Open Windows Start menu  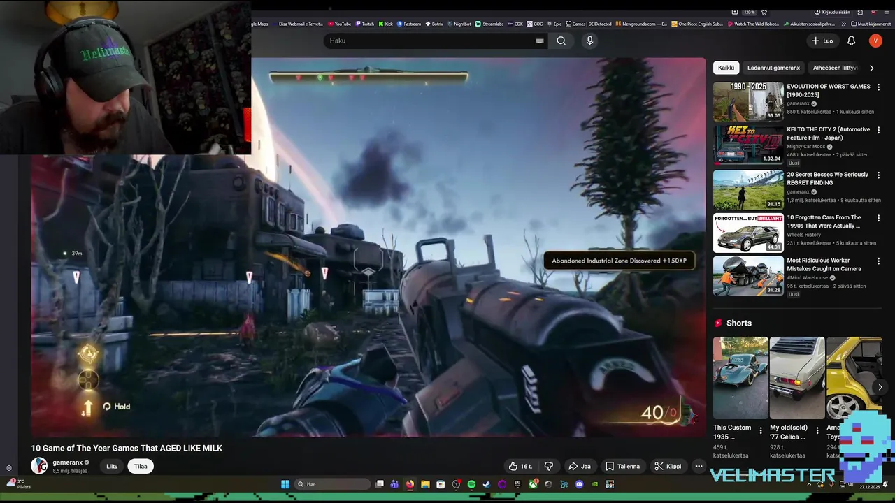click(285, 484)
